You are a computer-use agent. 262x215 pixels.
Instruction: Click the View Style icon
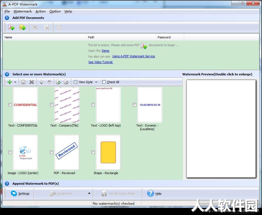(76, 82)
